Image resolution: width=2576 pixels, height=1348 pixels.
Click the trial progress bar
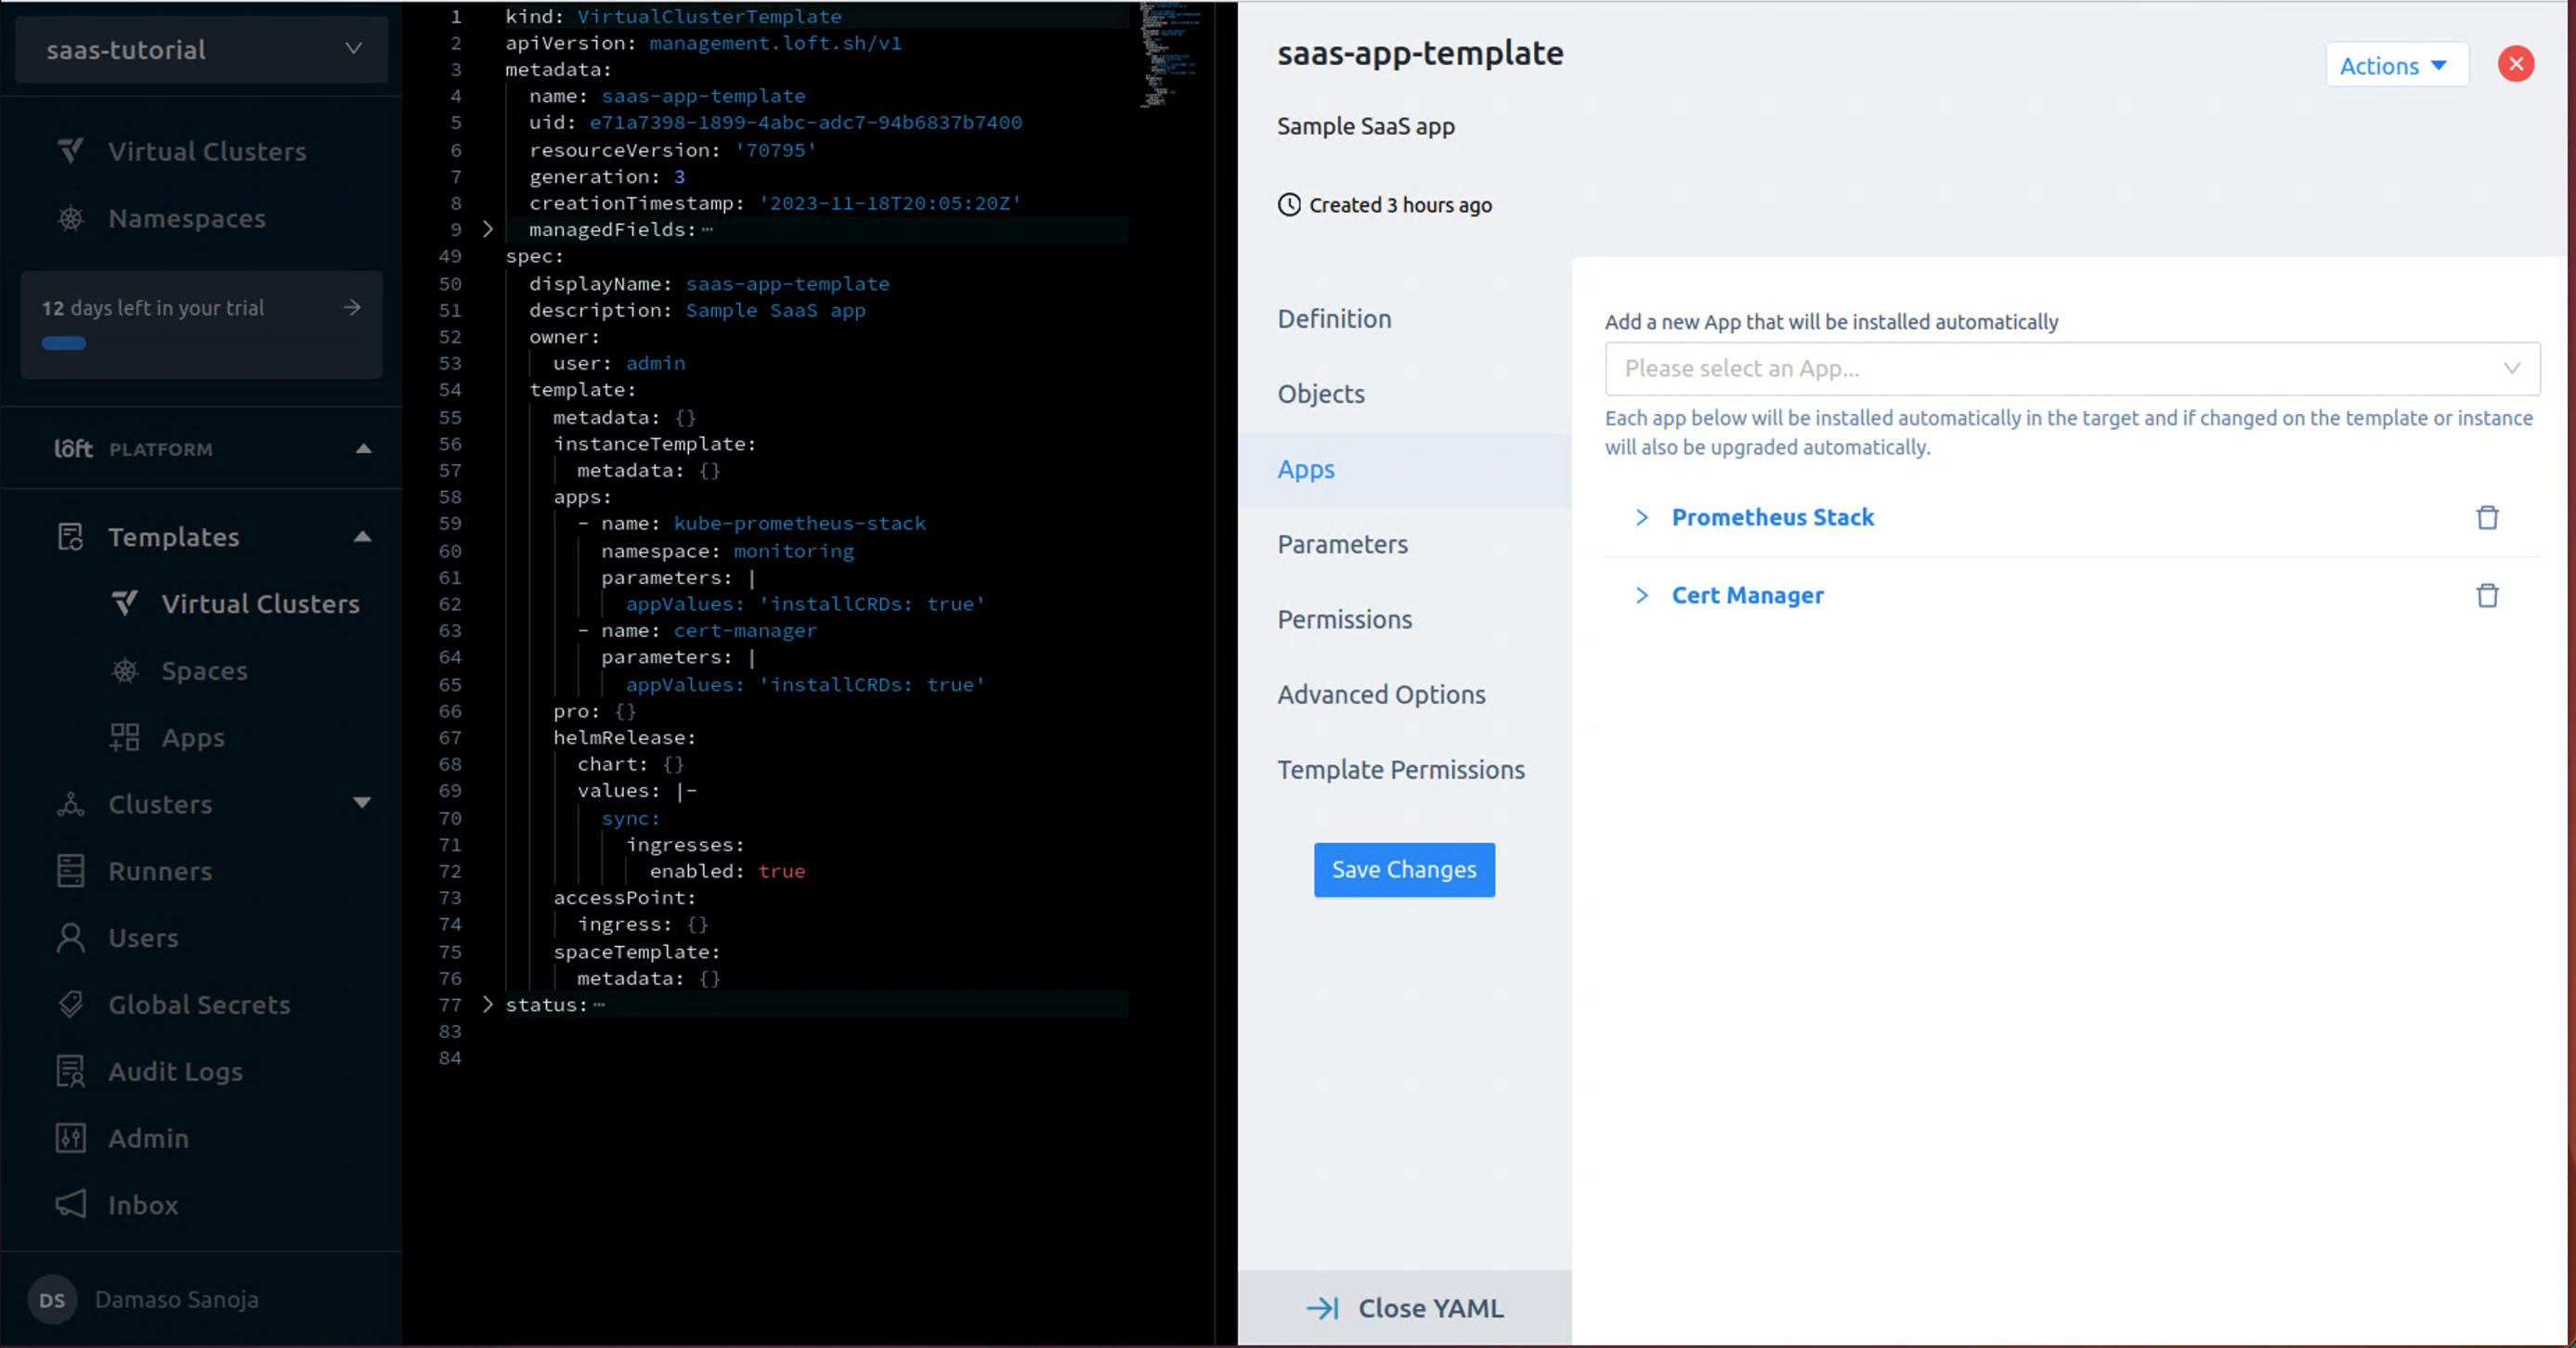(64, 343)
